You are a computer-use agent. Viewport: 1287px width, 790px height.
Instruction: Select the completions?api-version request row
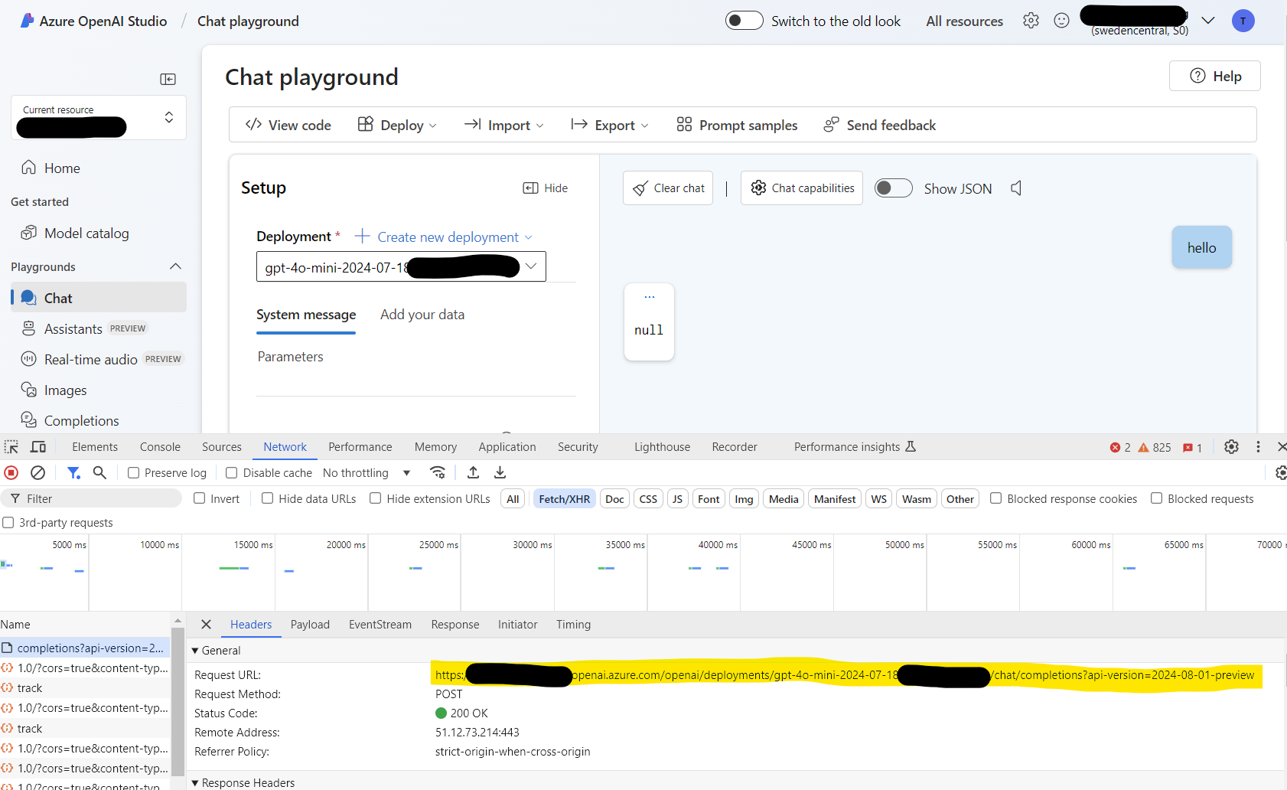click(x=85, y=648)
